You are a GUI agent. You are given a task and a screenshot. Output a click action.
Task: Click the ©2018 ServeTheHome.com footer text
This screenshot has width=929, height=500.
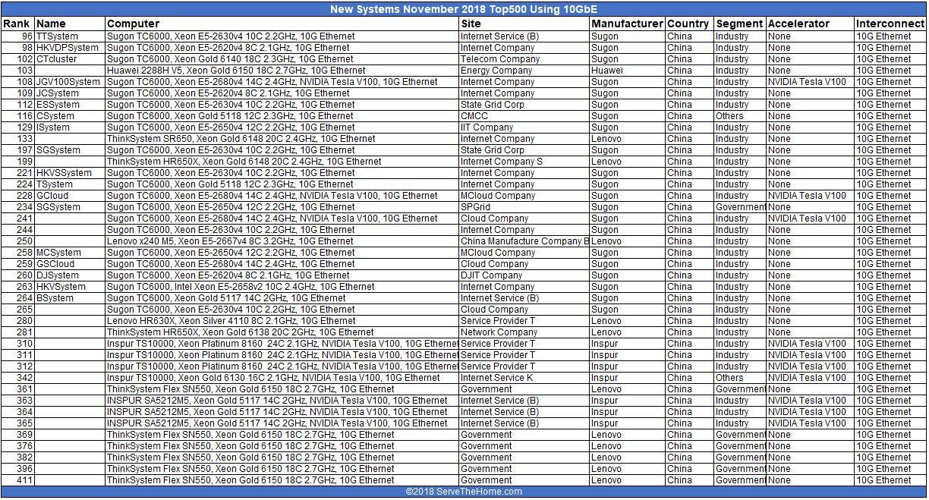pos(464,492)
